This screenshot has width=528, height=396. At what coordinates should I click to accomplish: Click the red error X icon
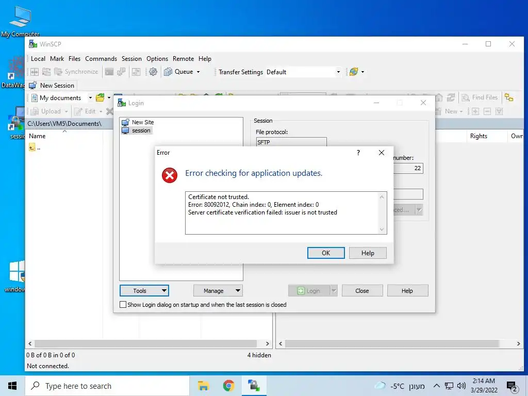[x=169, y=175]
